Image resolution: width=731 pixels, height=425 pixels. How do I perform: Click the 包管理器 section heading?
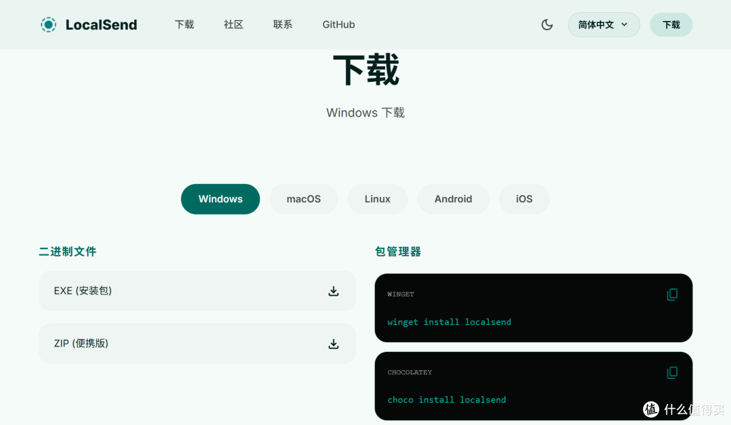(x=398, y=252)
